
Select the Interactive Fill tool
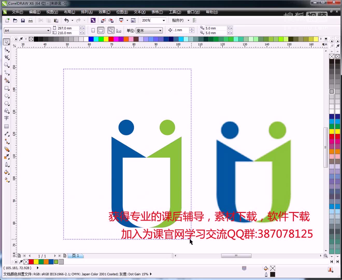coord(6,180)
